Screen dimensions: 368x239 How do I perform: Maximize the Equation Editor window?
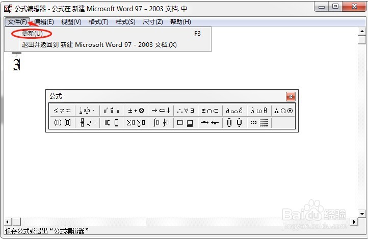tap(335, 7)
